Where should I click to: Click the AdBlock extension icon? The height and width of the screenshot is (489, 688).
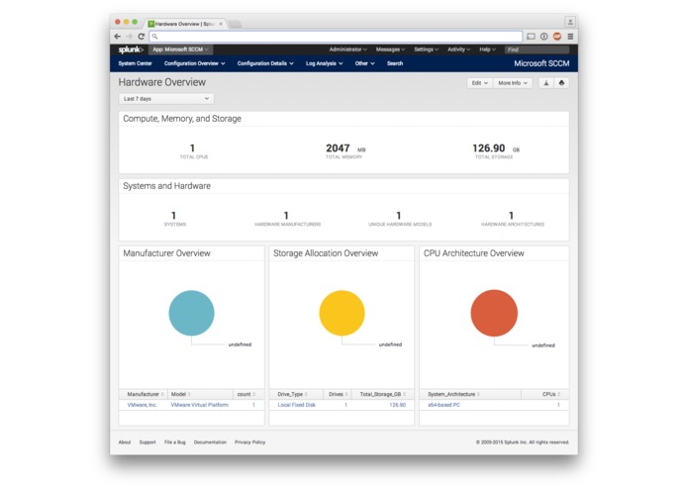(x=557, y=37)
